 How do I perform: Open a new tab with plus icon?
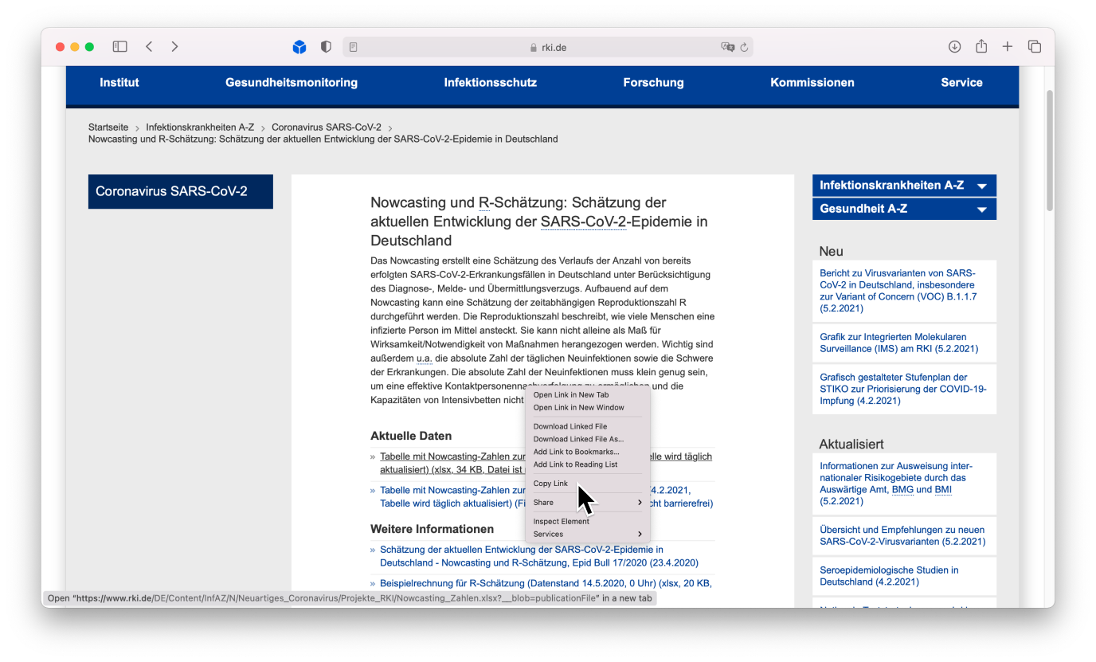(x=1008, y=47)
